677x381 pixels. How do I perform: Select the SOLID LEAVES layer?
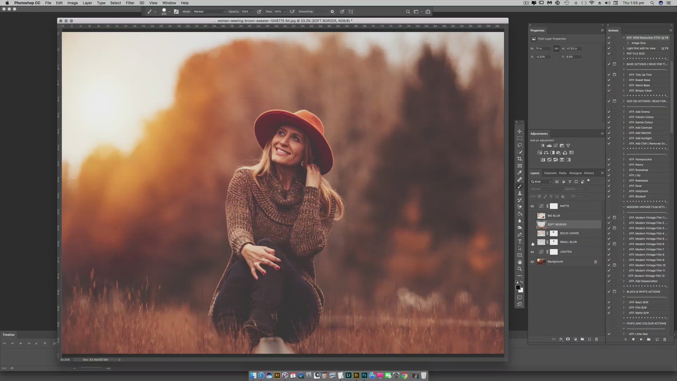[x=569, y=233]
